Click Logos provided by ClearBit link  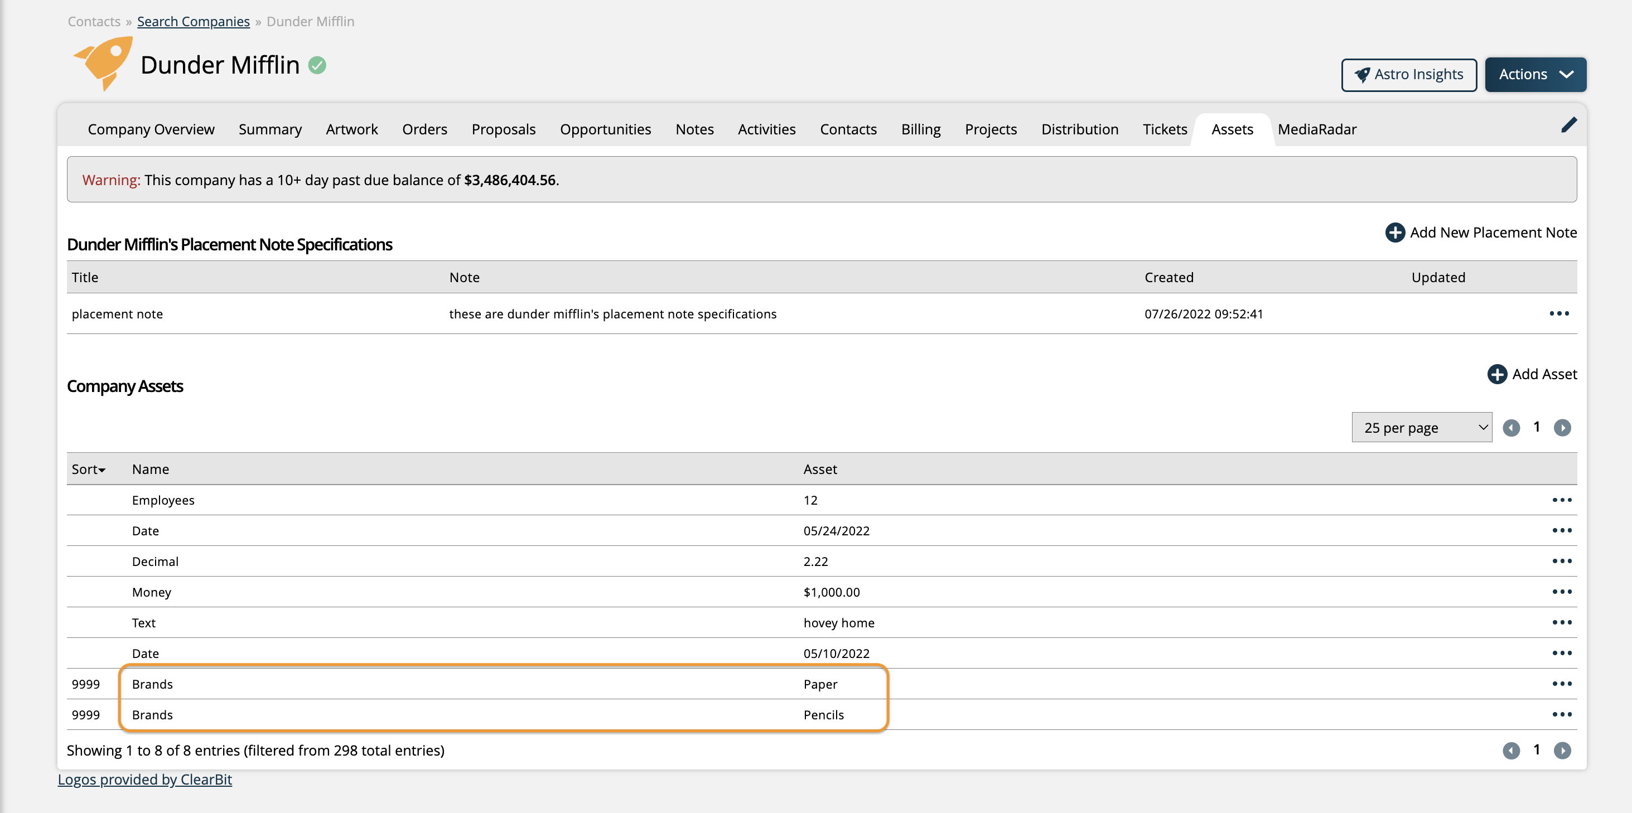144,780
